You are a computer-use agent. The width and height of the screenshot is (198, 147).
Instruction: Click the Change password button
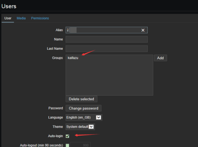tap(84, 108)
